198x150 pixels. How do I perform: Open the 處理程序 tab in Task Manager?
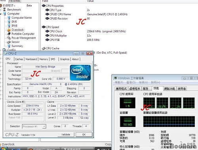[135, 88]
